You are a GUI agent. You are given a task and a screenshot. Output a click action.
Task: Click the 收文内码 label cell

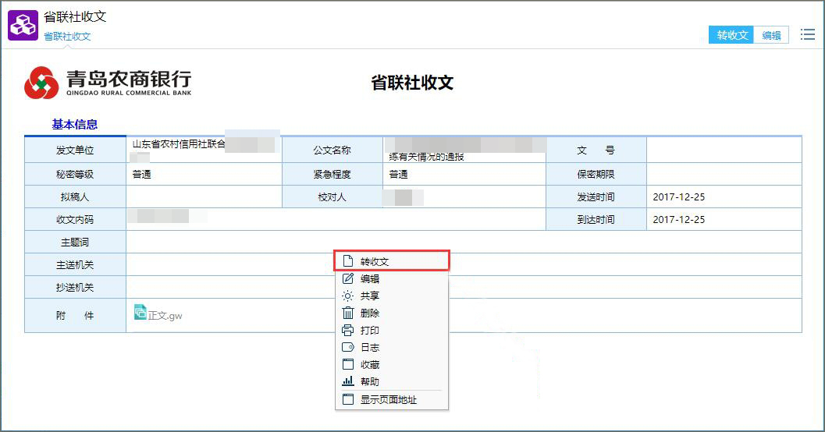75,220
